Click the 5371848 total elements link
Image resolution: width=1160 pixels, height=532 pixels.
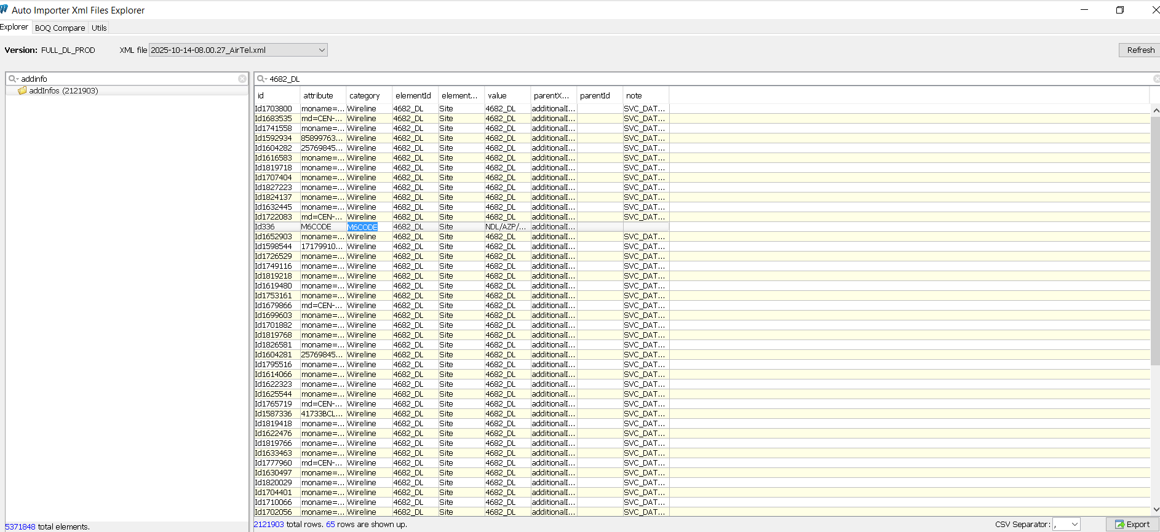coord(20,526)
